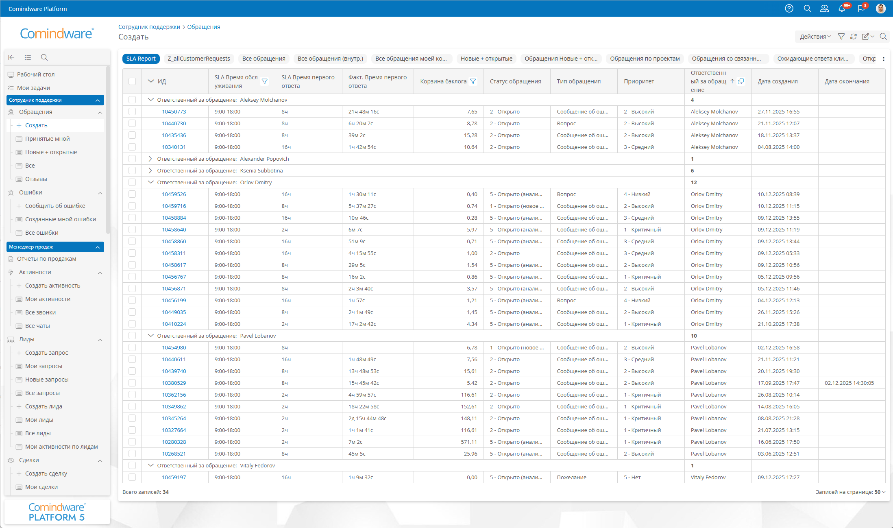Click filter icon in Корзина бэклога column

[473, 81]
